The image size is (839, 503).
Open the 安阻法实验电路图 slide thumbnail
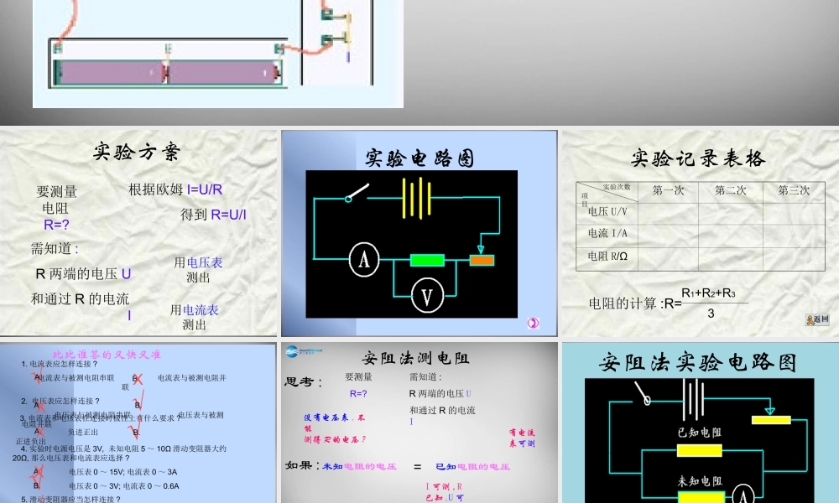[701, 423]
